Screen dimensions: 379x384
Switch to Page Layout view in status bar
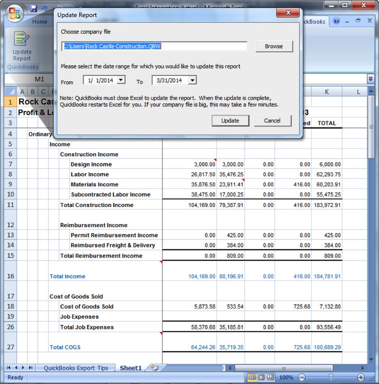261,377
